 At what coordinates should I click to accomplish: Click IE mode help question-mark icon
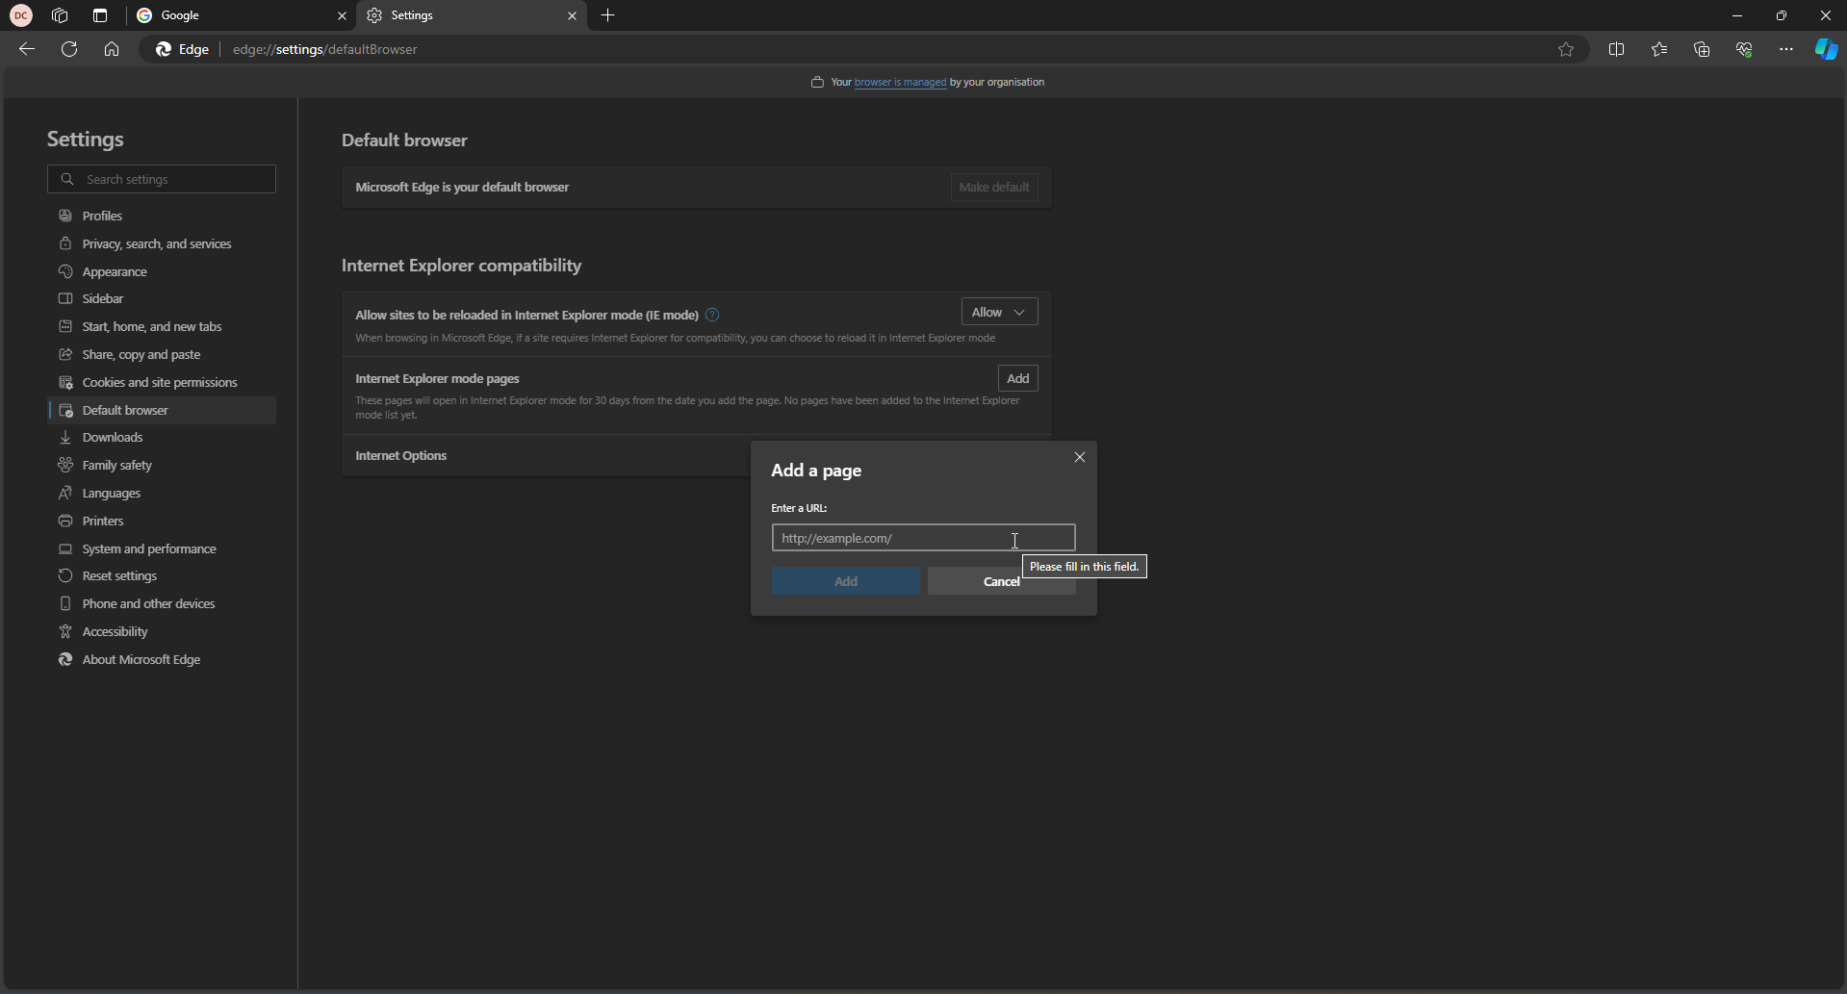[712, 315]
